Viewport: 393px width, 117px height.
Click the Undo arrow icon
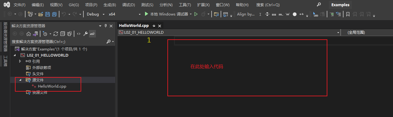(63, 14)
